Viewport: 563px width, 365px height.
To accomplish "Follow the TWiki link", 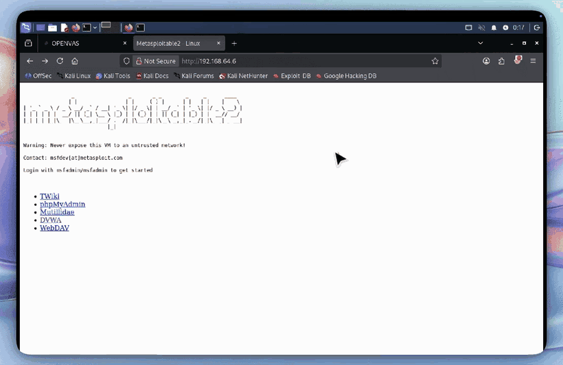I will coord(49,196).
